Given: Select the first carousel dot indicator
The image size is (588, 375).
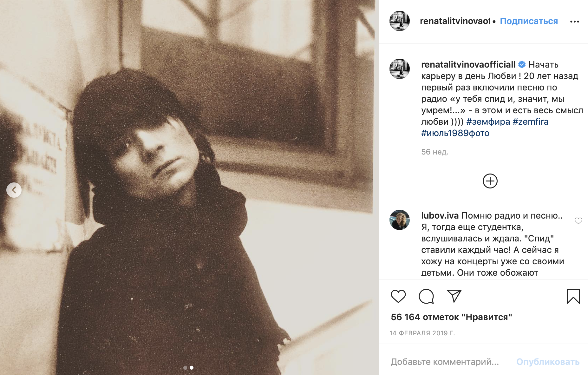Looking at the screenshot, I should (185, 368).
